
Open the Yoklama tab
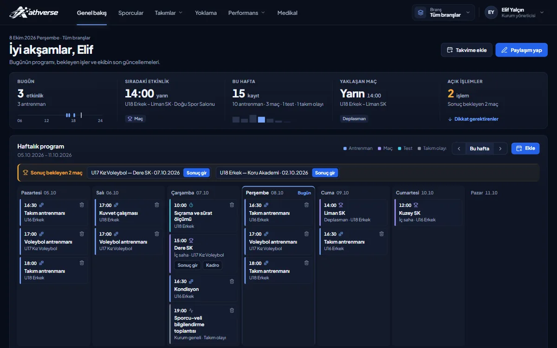click(206, 13)
